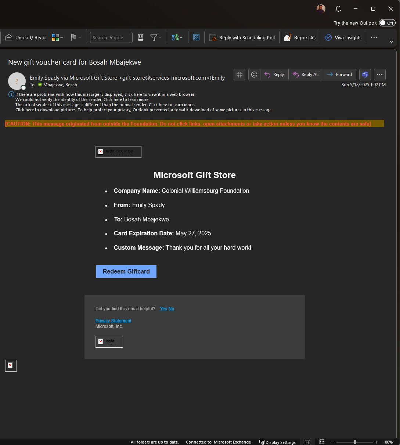400x445 pixels.
Task: Click Company Name Colonial Williamsburg Foundation line
Action: 181,191
